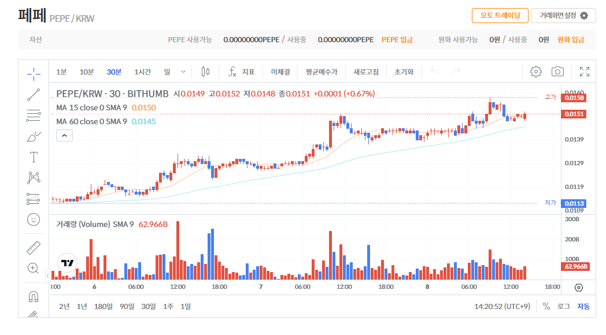The width and height of the screenshot is (606, 335).
Task: Click 초기화 to reset chart
Action: tap(404, 72)
